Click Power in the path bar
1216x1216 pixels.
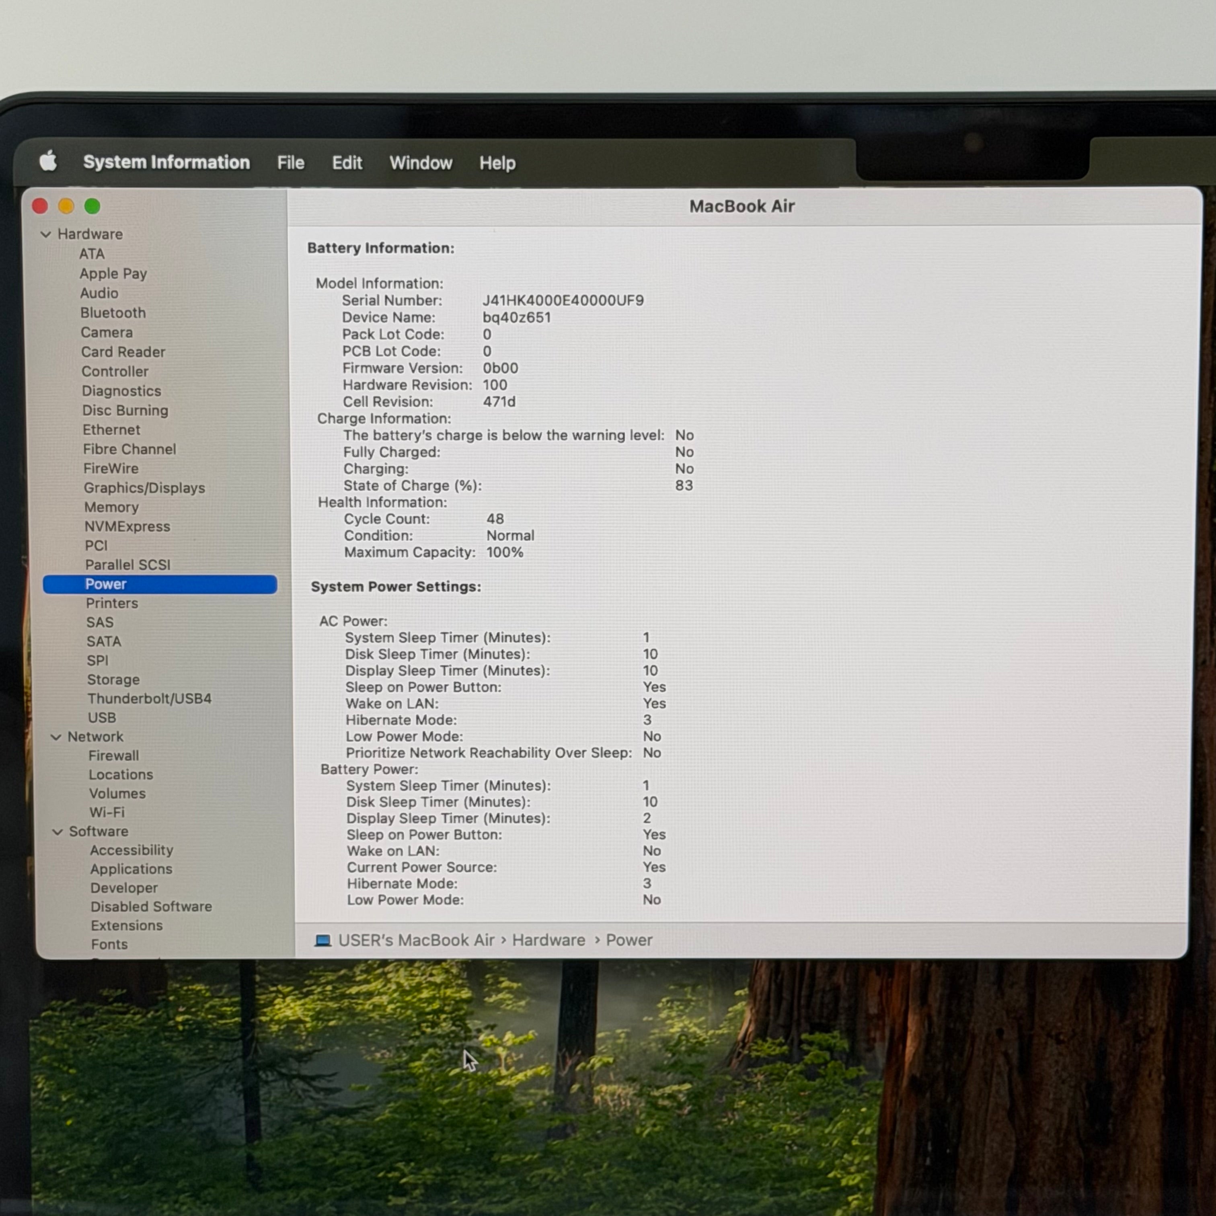point(629,940)
